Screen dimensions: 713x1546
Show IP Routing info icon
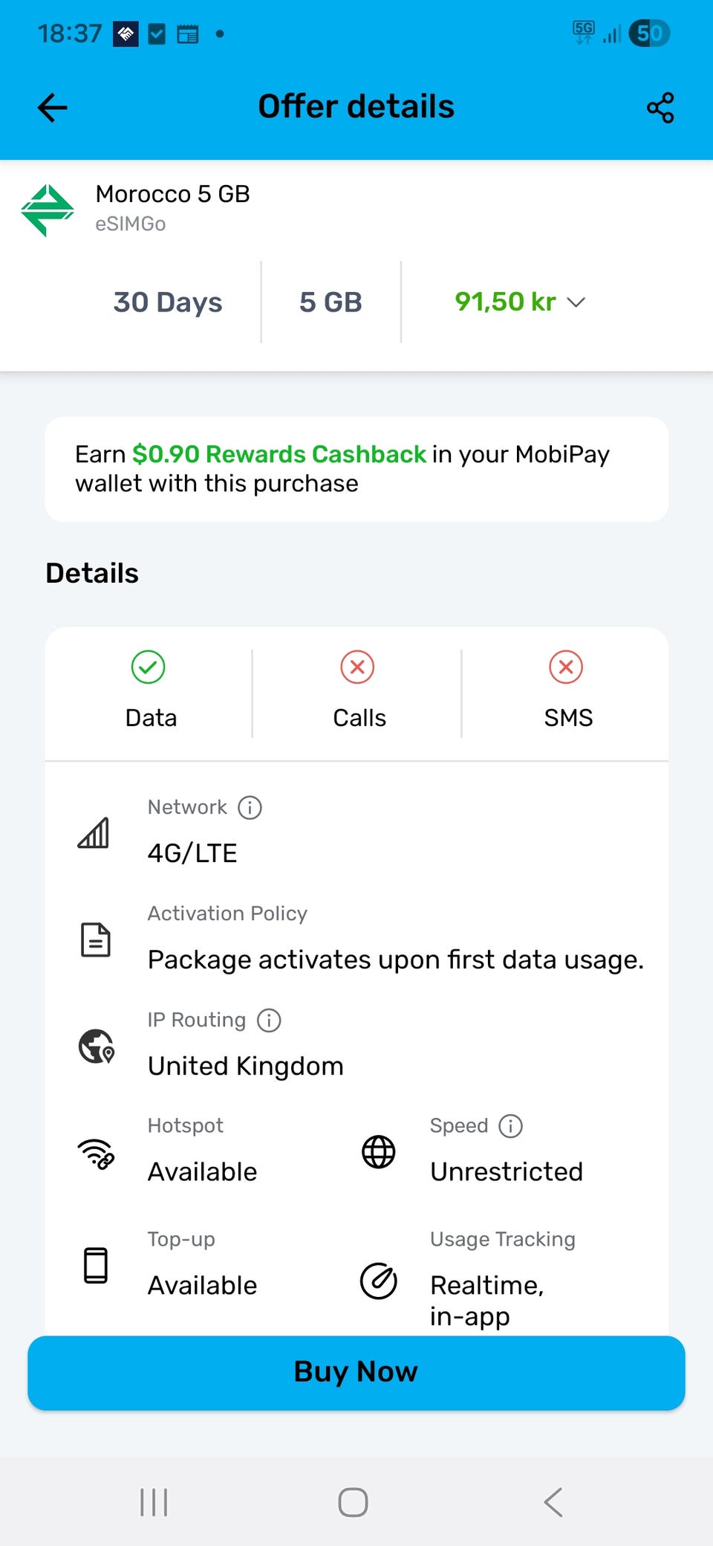click(x=269, y=1020)
